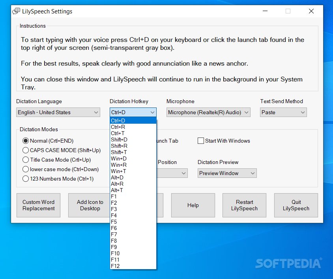The width and height of the screenshot is (333, 279).
Task: Choose Win+T from hotkey list
Action: pyautogui.click(x=133, y=171)
